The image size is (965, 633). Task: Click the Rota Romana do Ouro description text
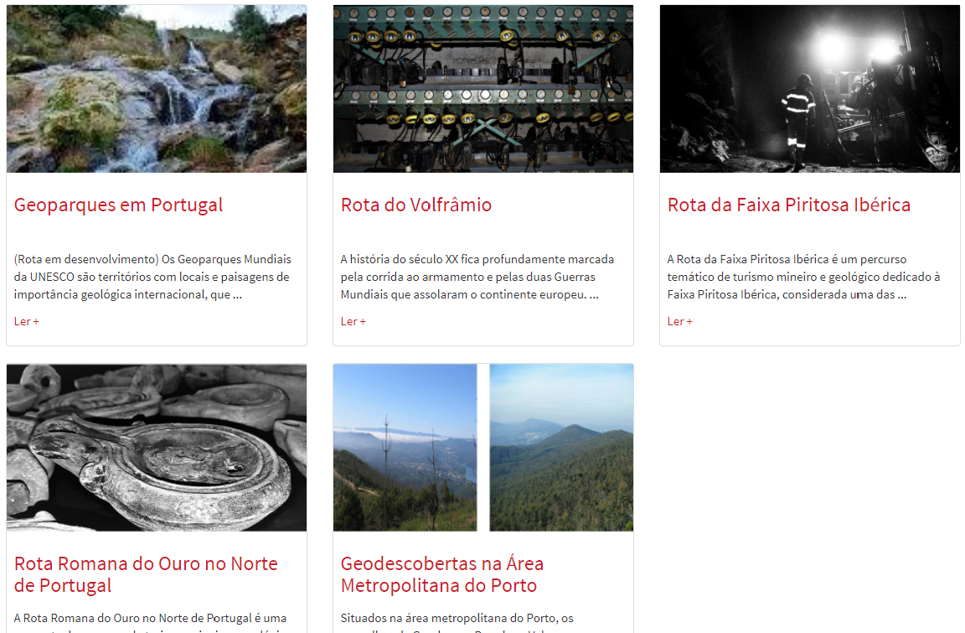coord(150,622)
